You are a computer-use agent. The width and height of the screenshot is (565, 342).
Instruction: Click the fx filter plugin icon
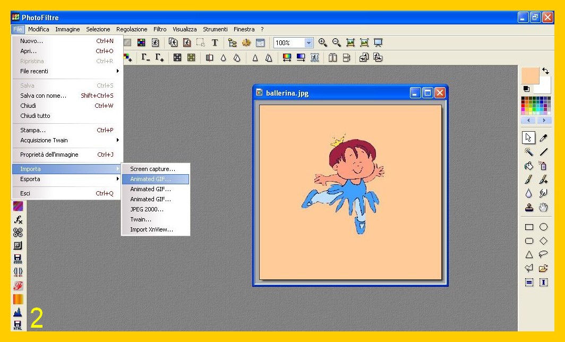18,219
